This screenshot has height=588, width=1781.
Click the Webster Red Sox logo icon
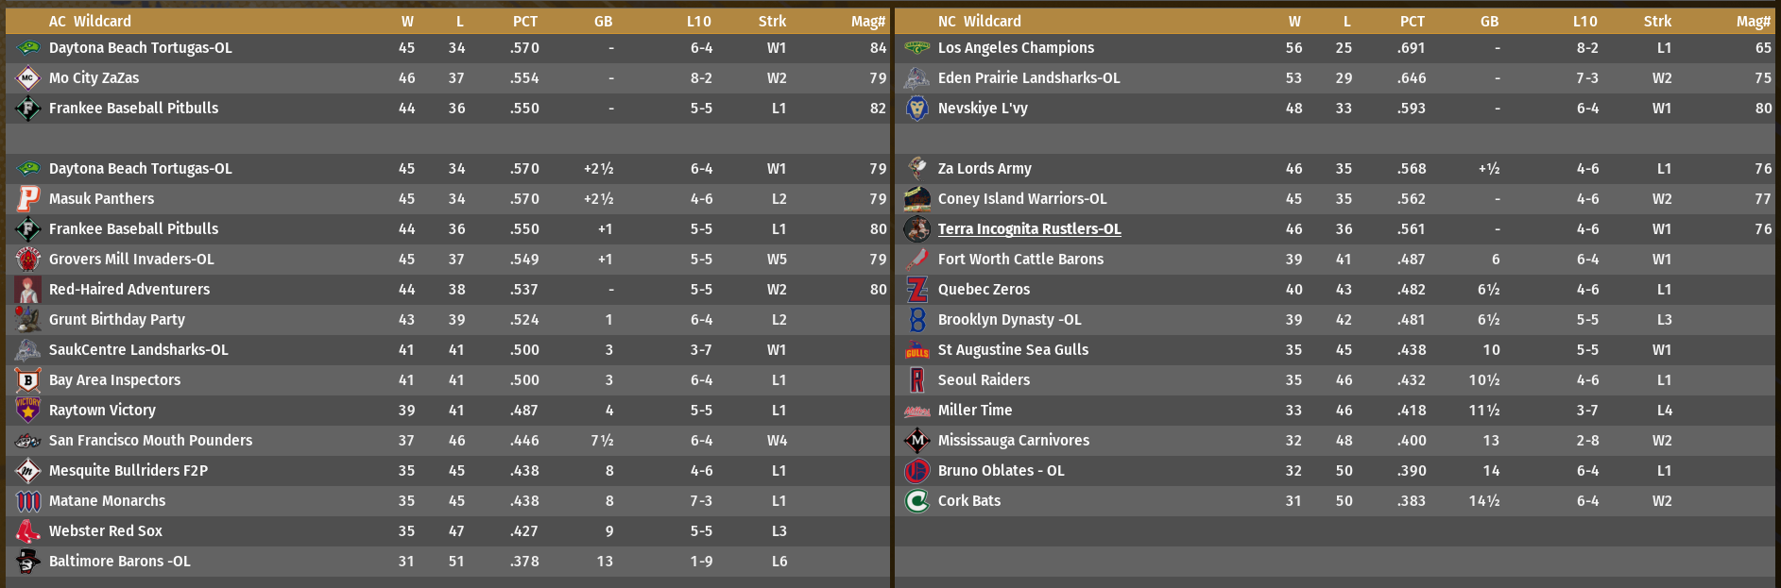(28, 531)
